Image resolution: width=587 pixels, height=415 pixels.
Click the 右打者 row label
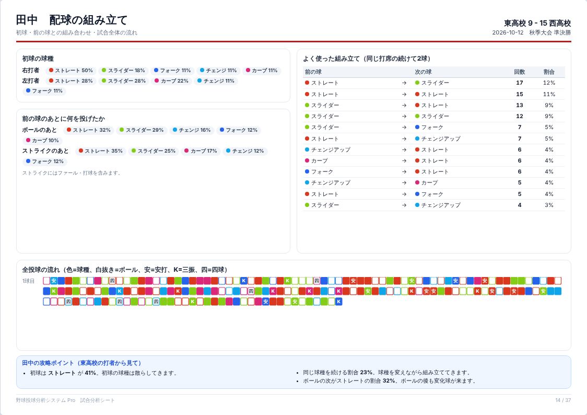[31, 70]
